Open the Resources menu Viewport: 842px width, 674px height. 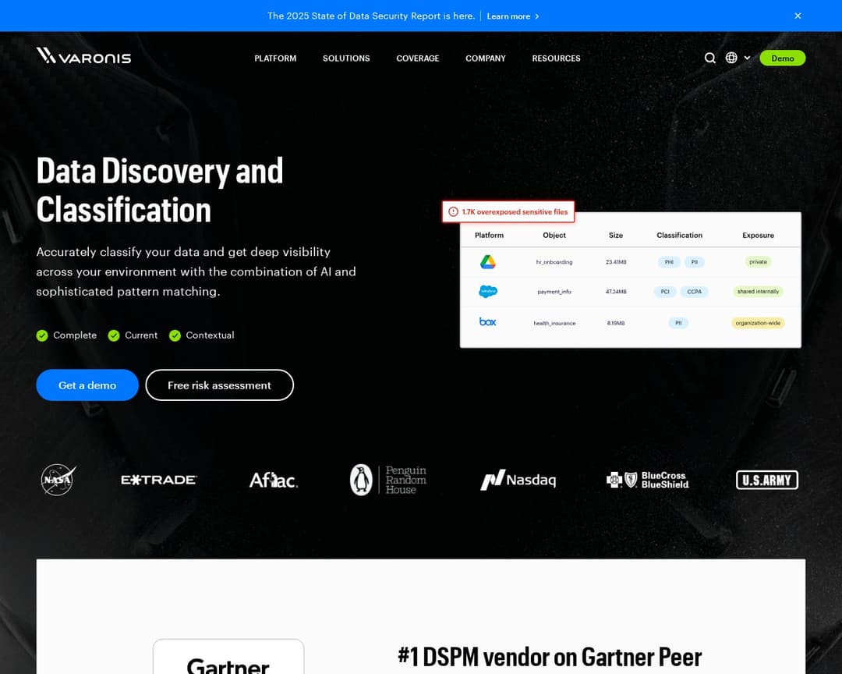pyautogui.click(x=557, y=58)
